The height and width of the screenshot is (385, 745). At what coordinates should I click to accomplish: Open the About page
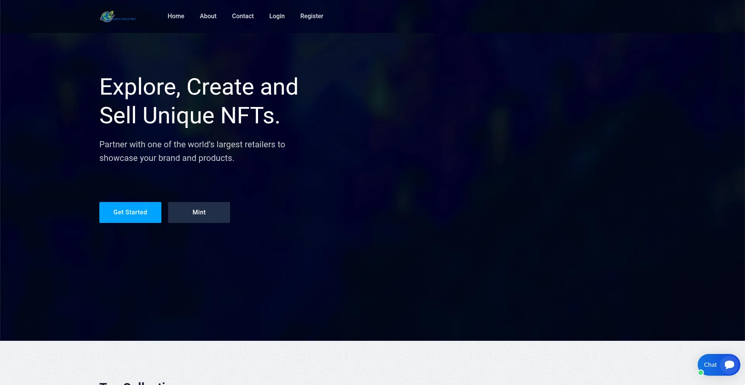click(208, 16)
